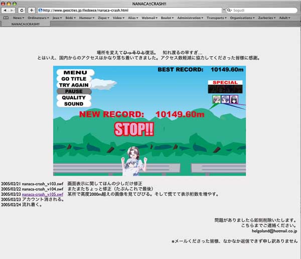Go forward with the Safari forward arrow

point(12,11)
